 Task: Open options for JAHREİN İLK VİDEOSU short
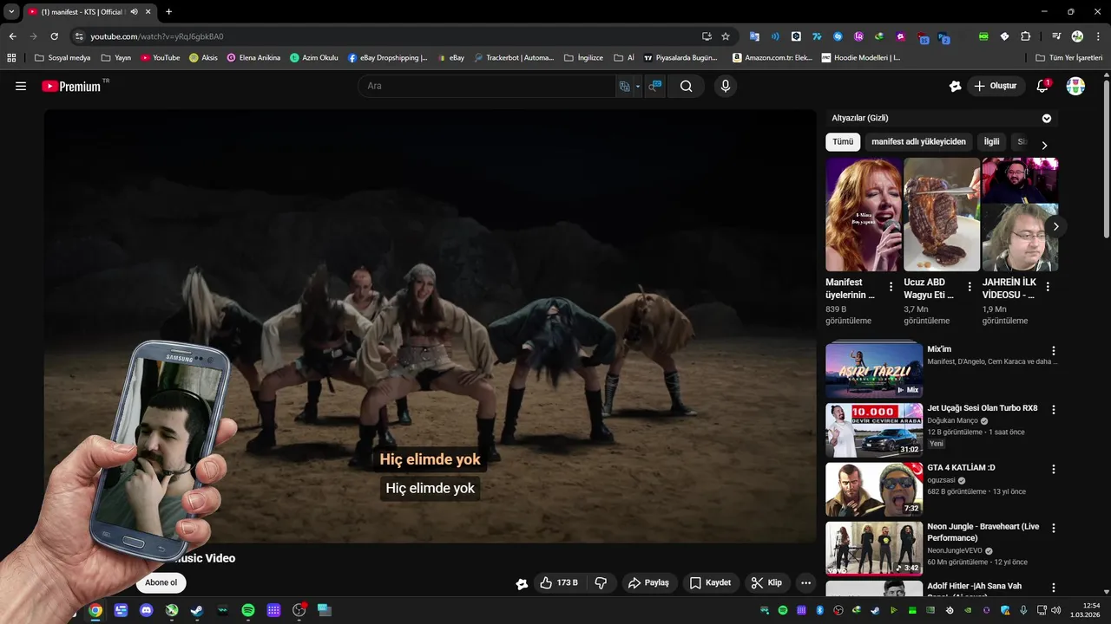[1048, 287]
